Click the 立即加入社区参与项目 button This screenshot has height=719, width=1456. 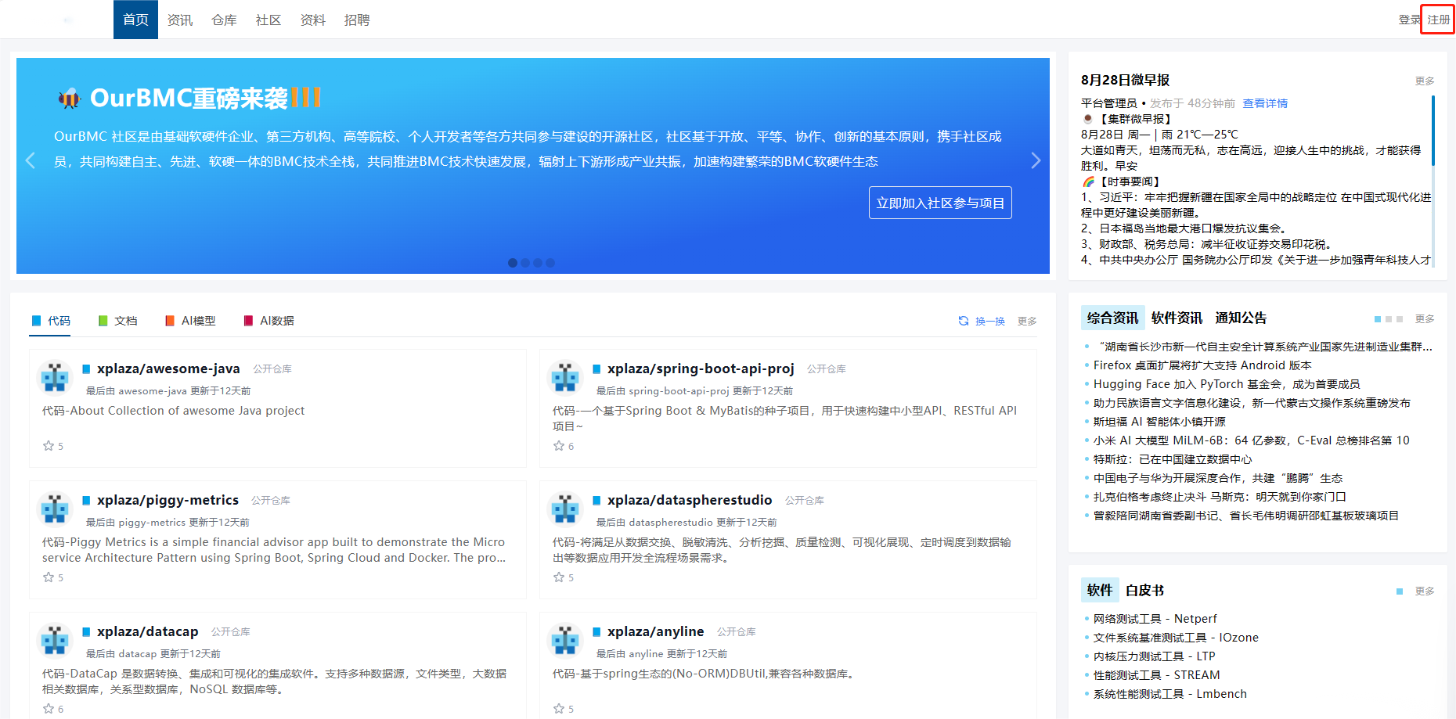(940, 203)
